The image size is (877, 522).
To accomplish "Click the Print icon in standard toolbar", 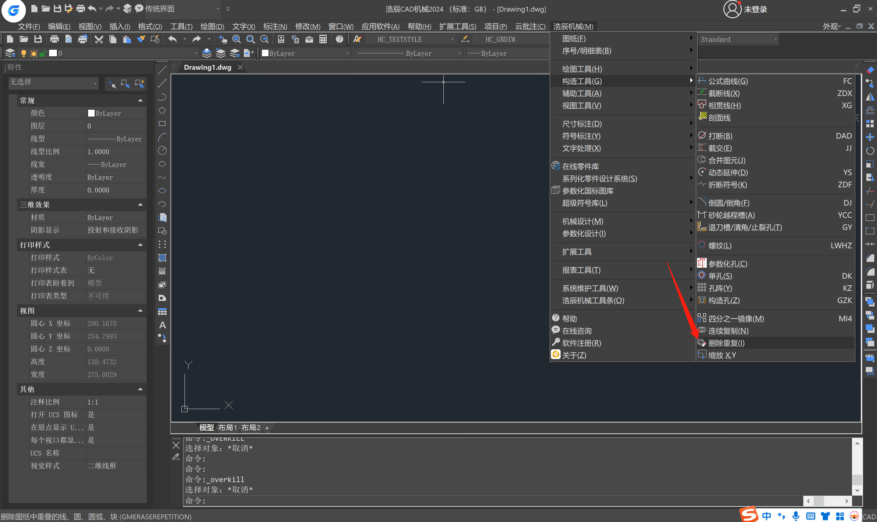I will [54, 39].
